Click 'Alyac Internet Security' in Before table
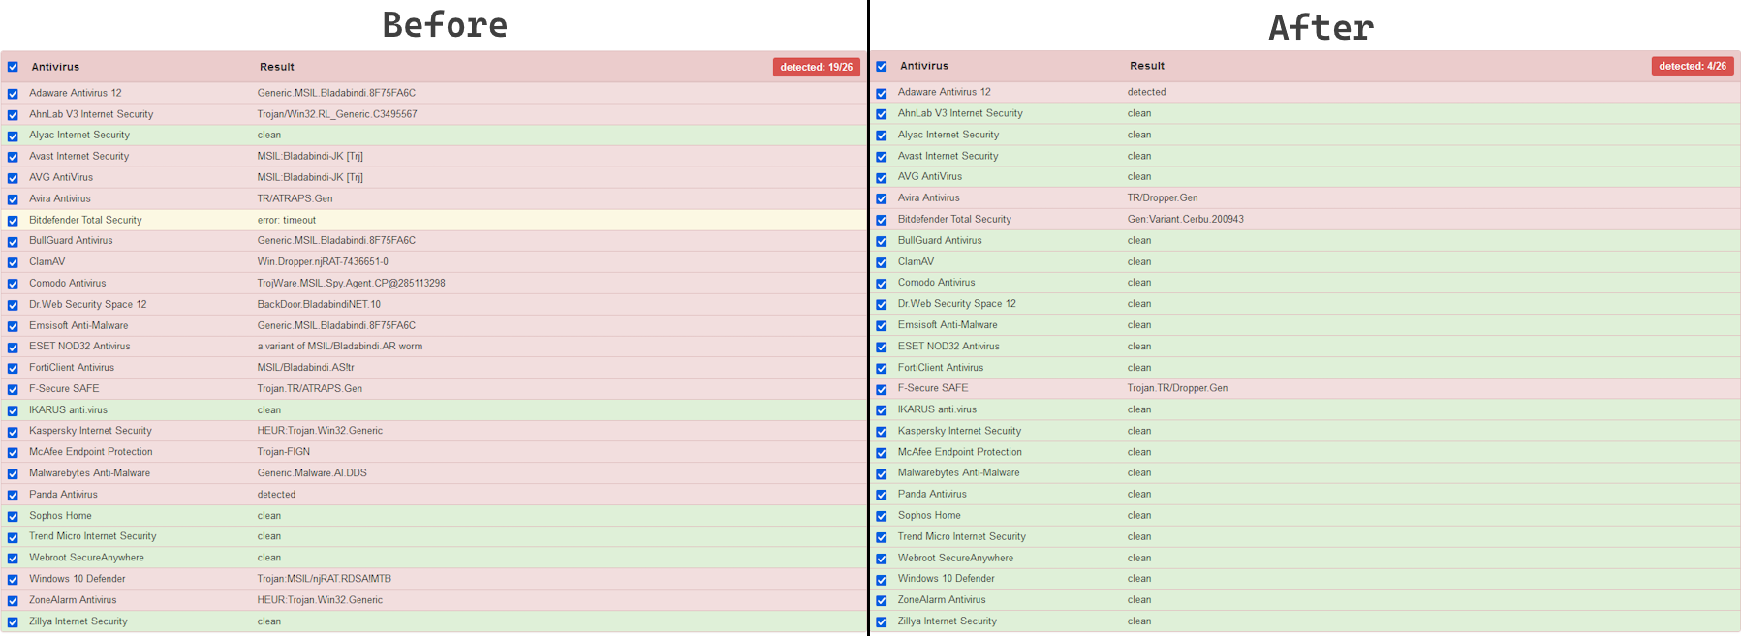This screenshot has height=636, width=1741. 79,135
